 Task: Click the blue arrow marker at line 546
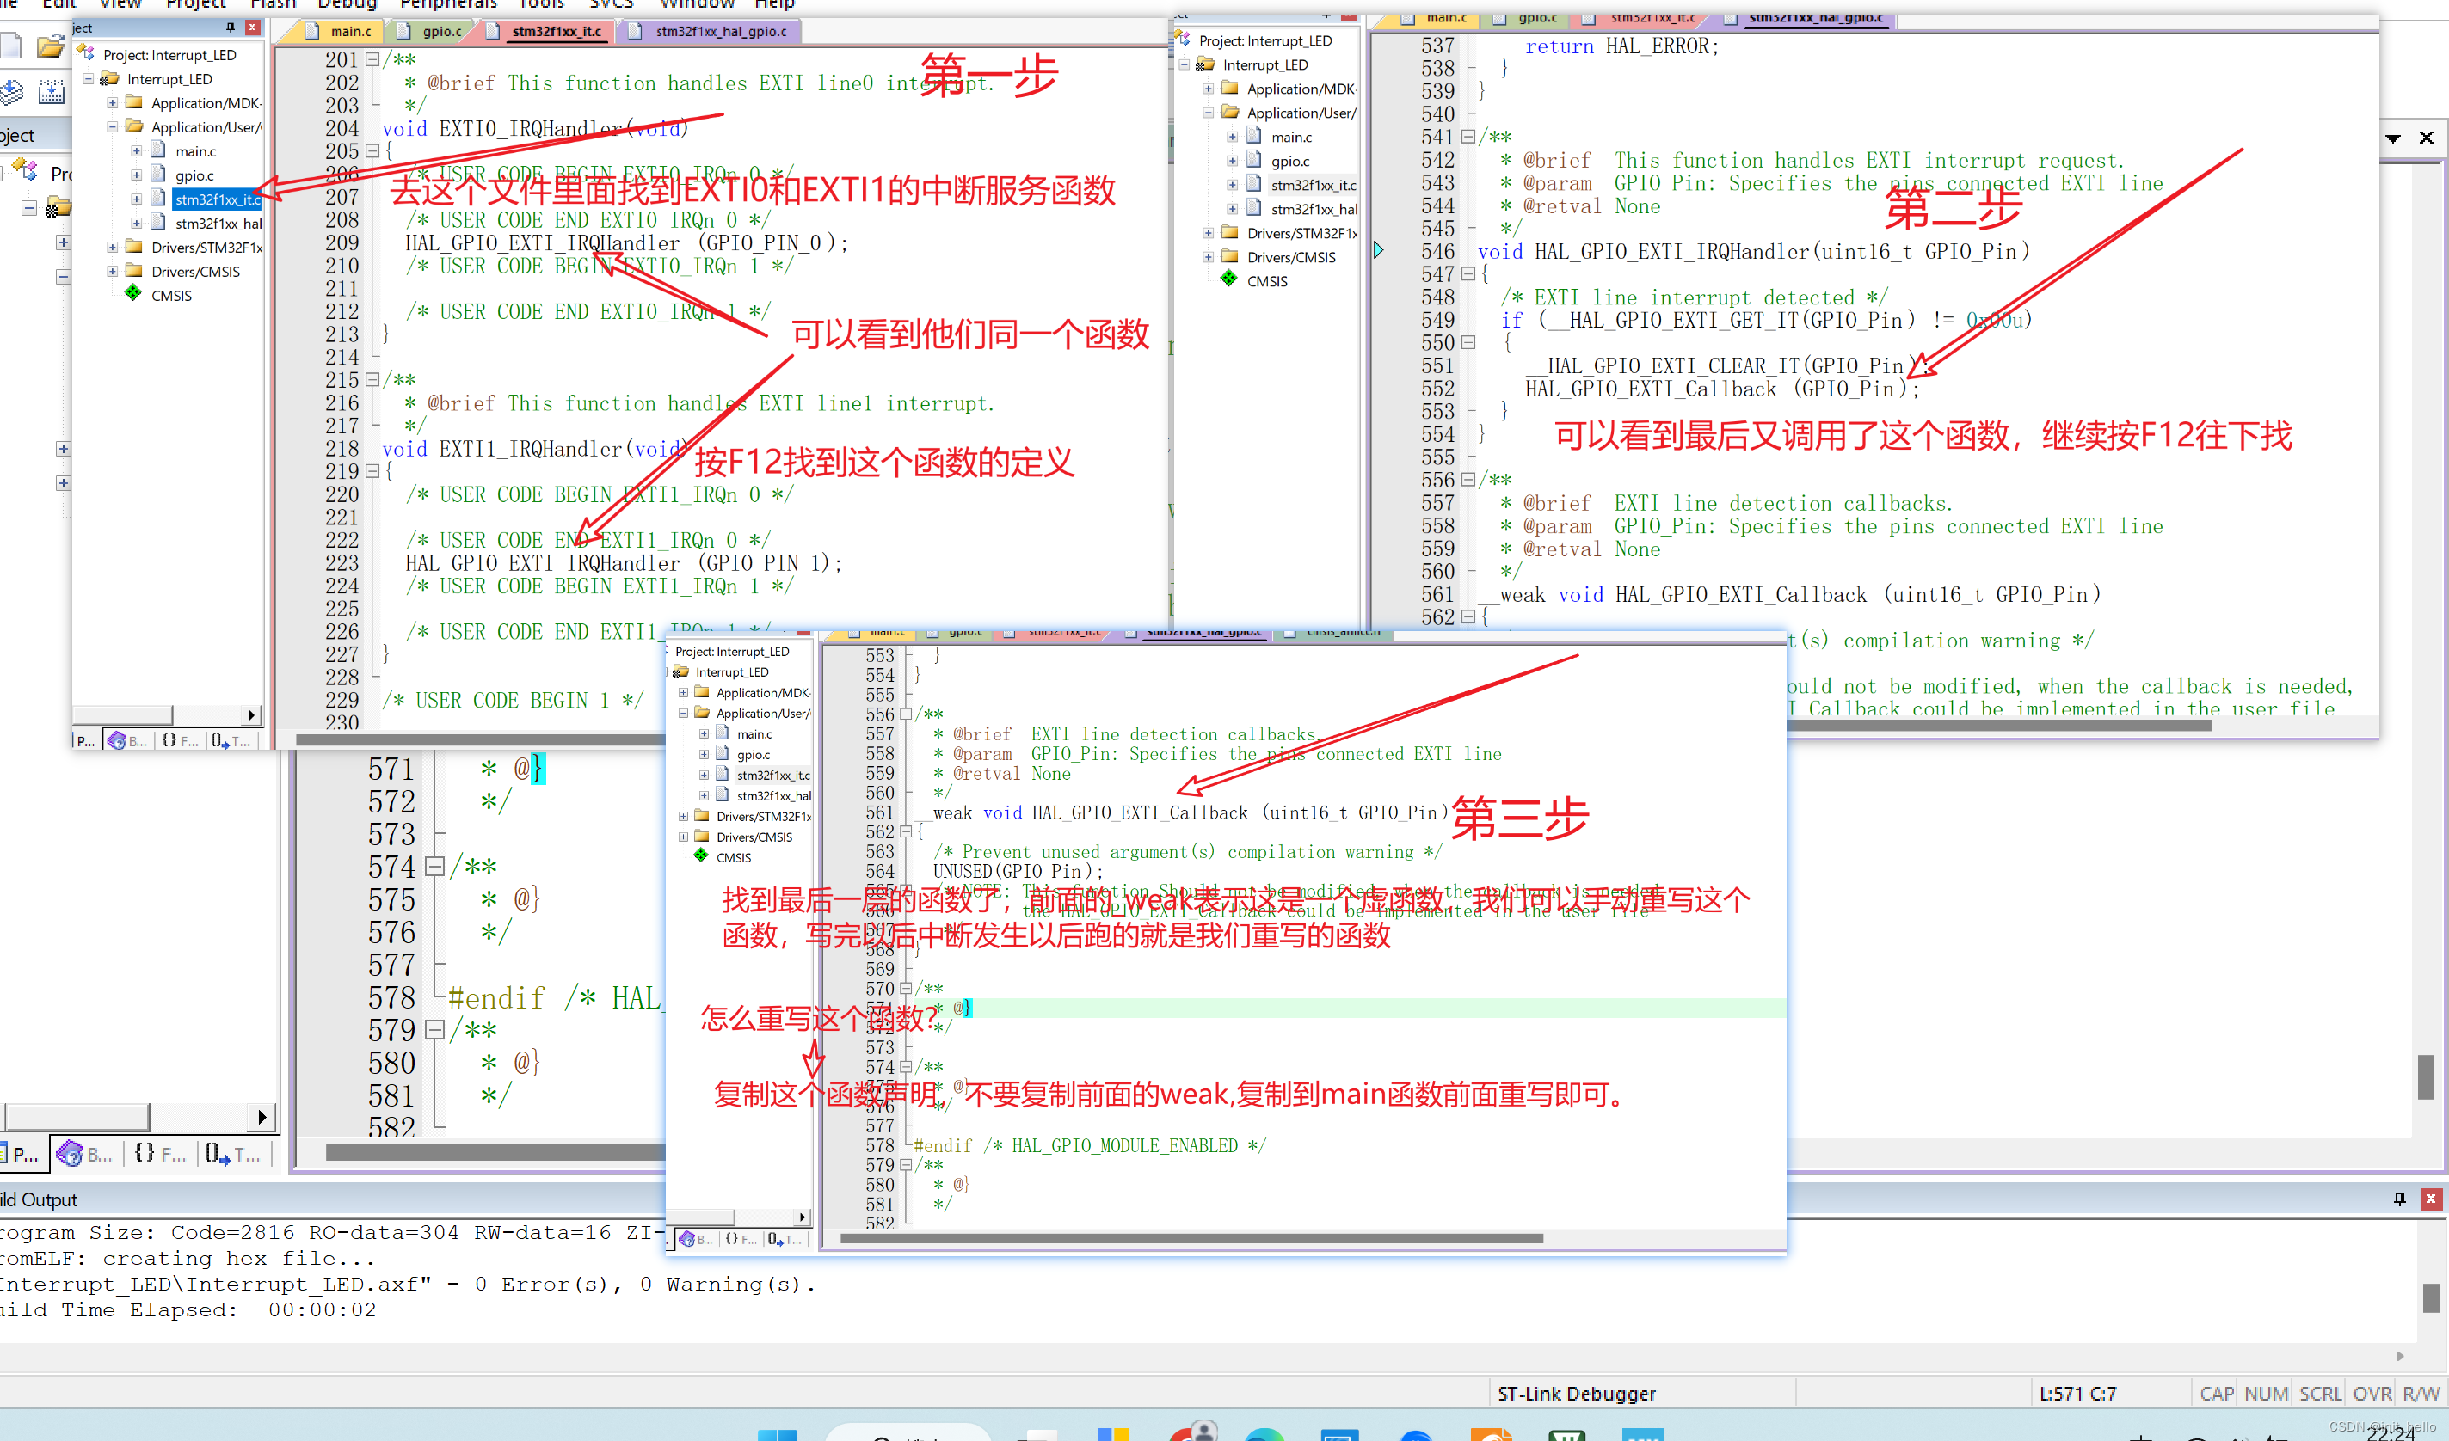1378,251
